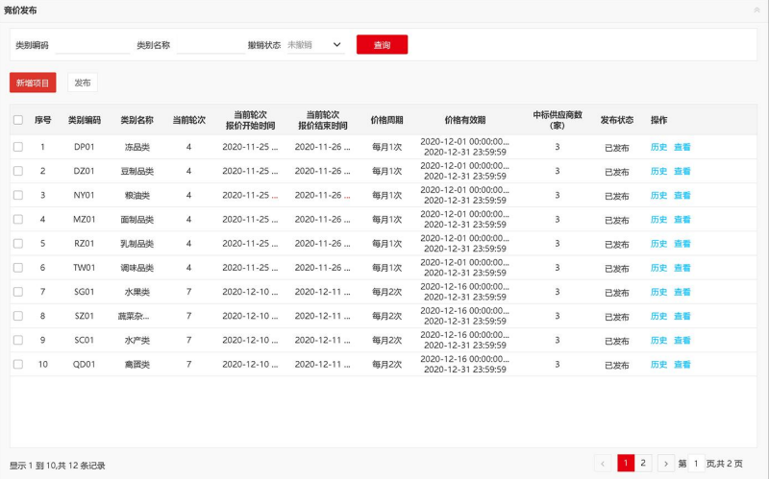Go to the previous page arrow
The width and height of the screenshot is (769, 479).
click(x=603, y=463)
